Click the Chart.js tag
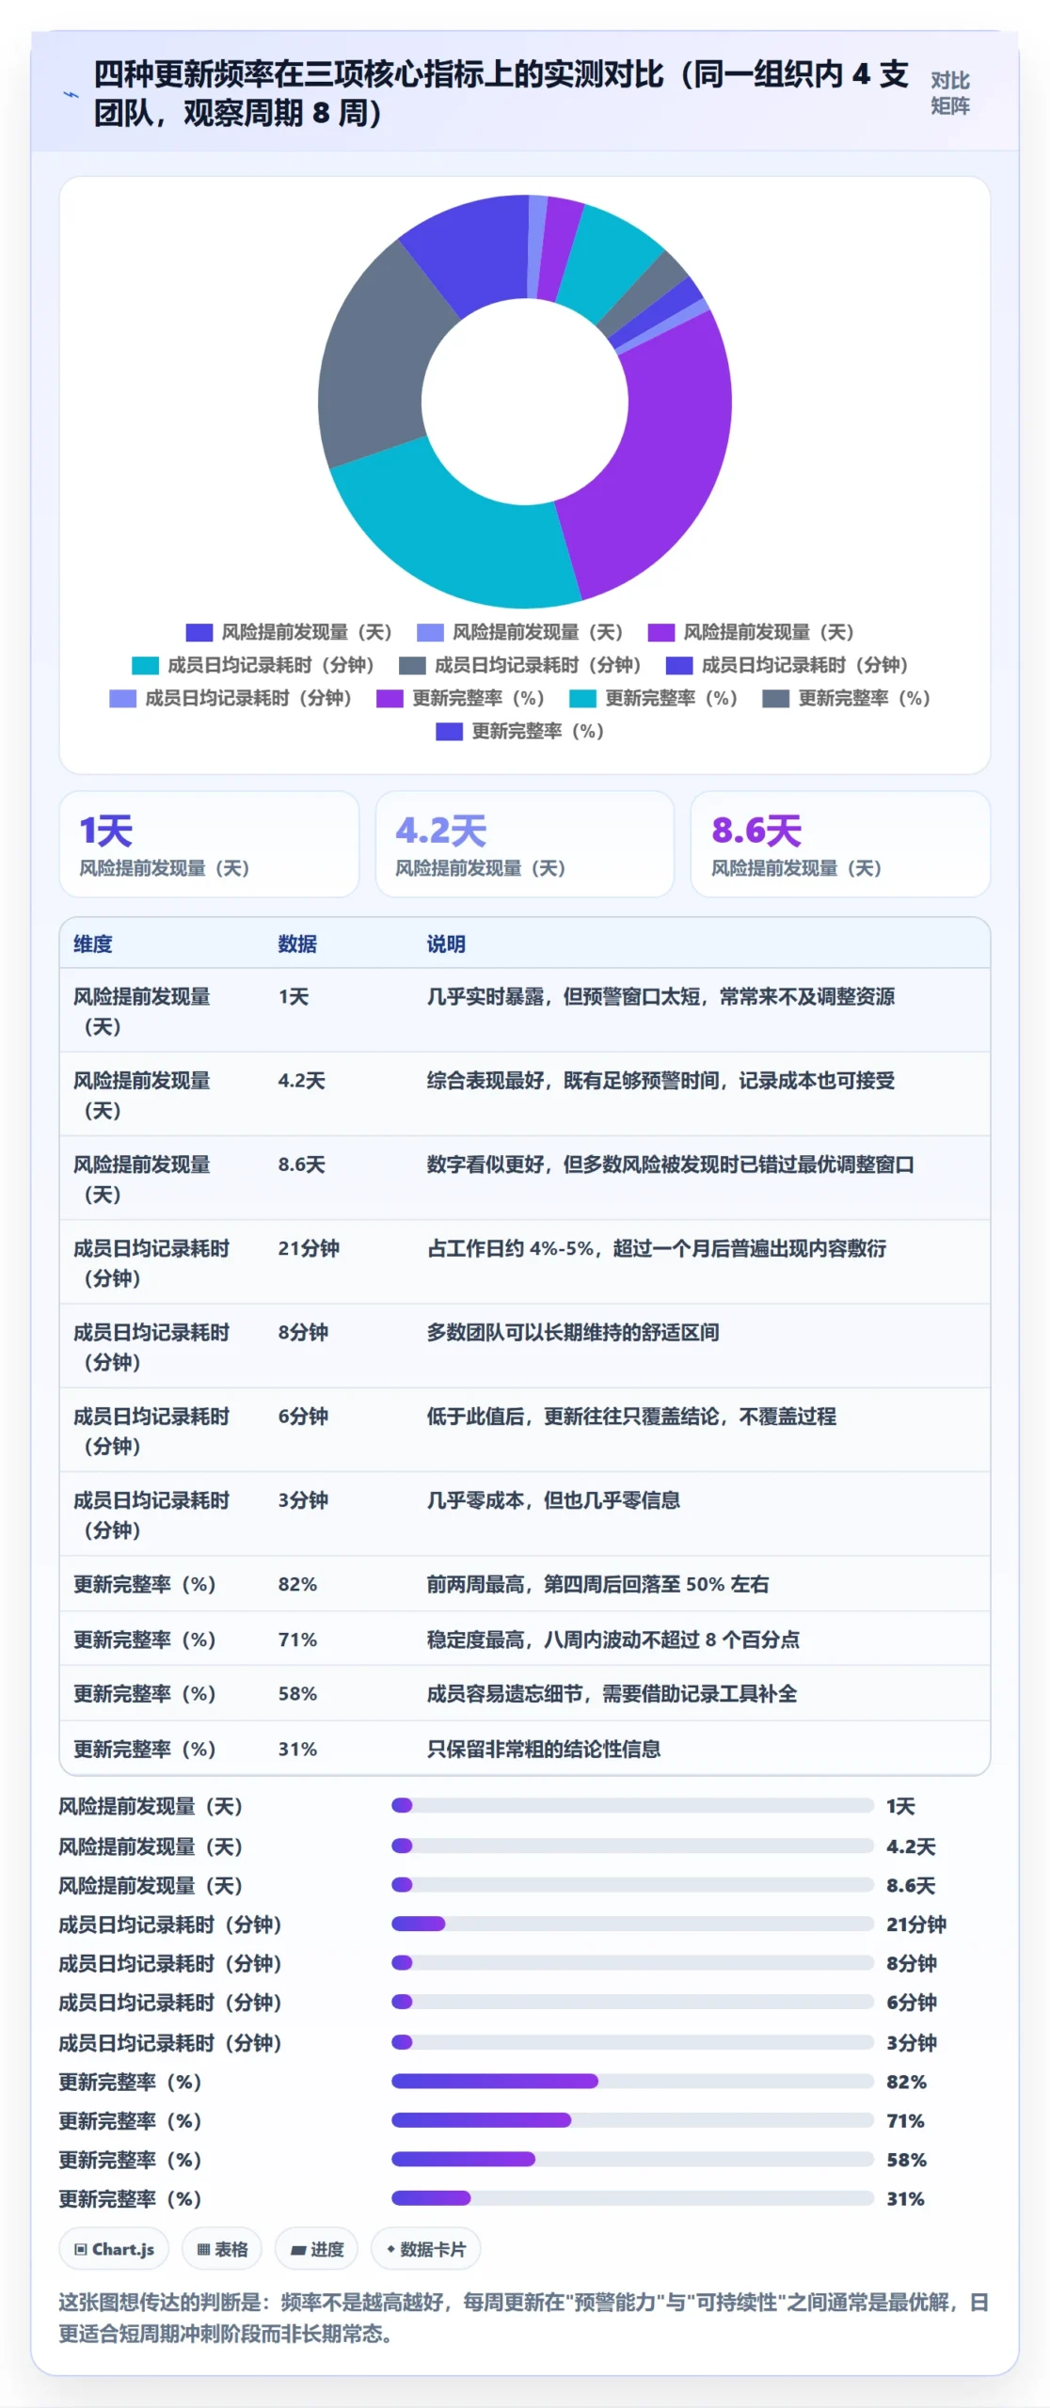1050x2408 pixels. [114, 2249]
